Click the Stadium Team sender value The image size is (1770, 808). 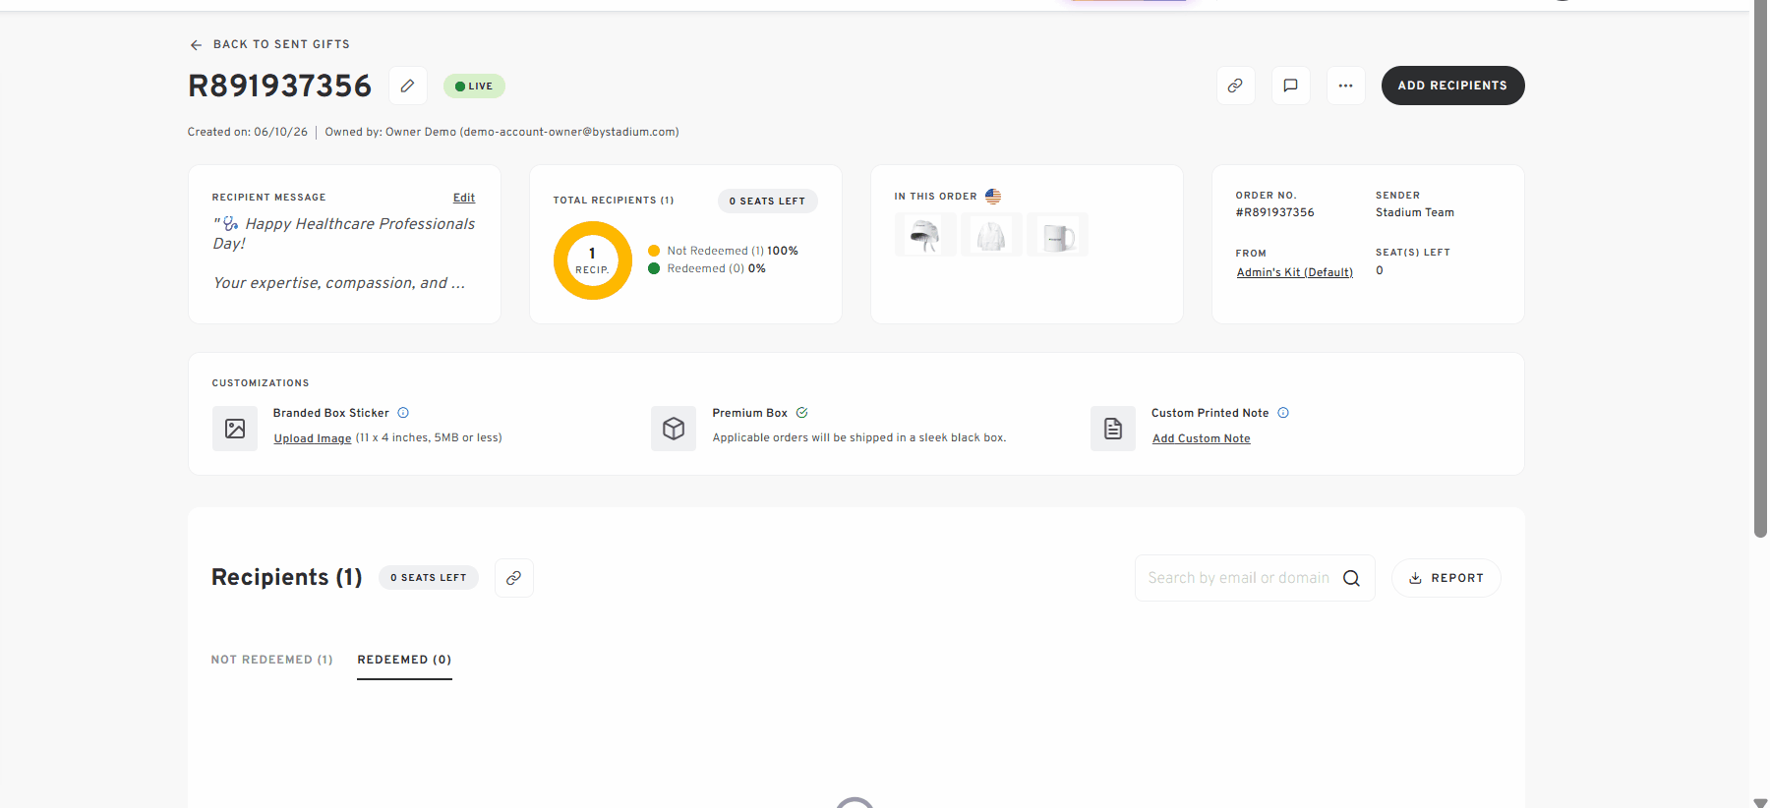(1414, 212)
